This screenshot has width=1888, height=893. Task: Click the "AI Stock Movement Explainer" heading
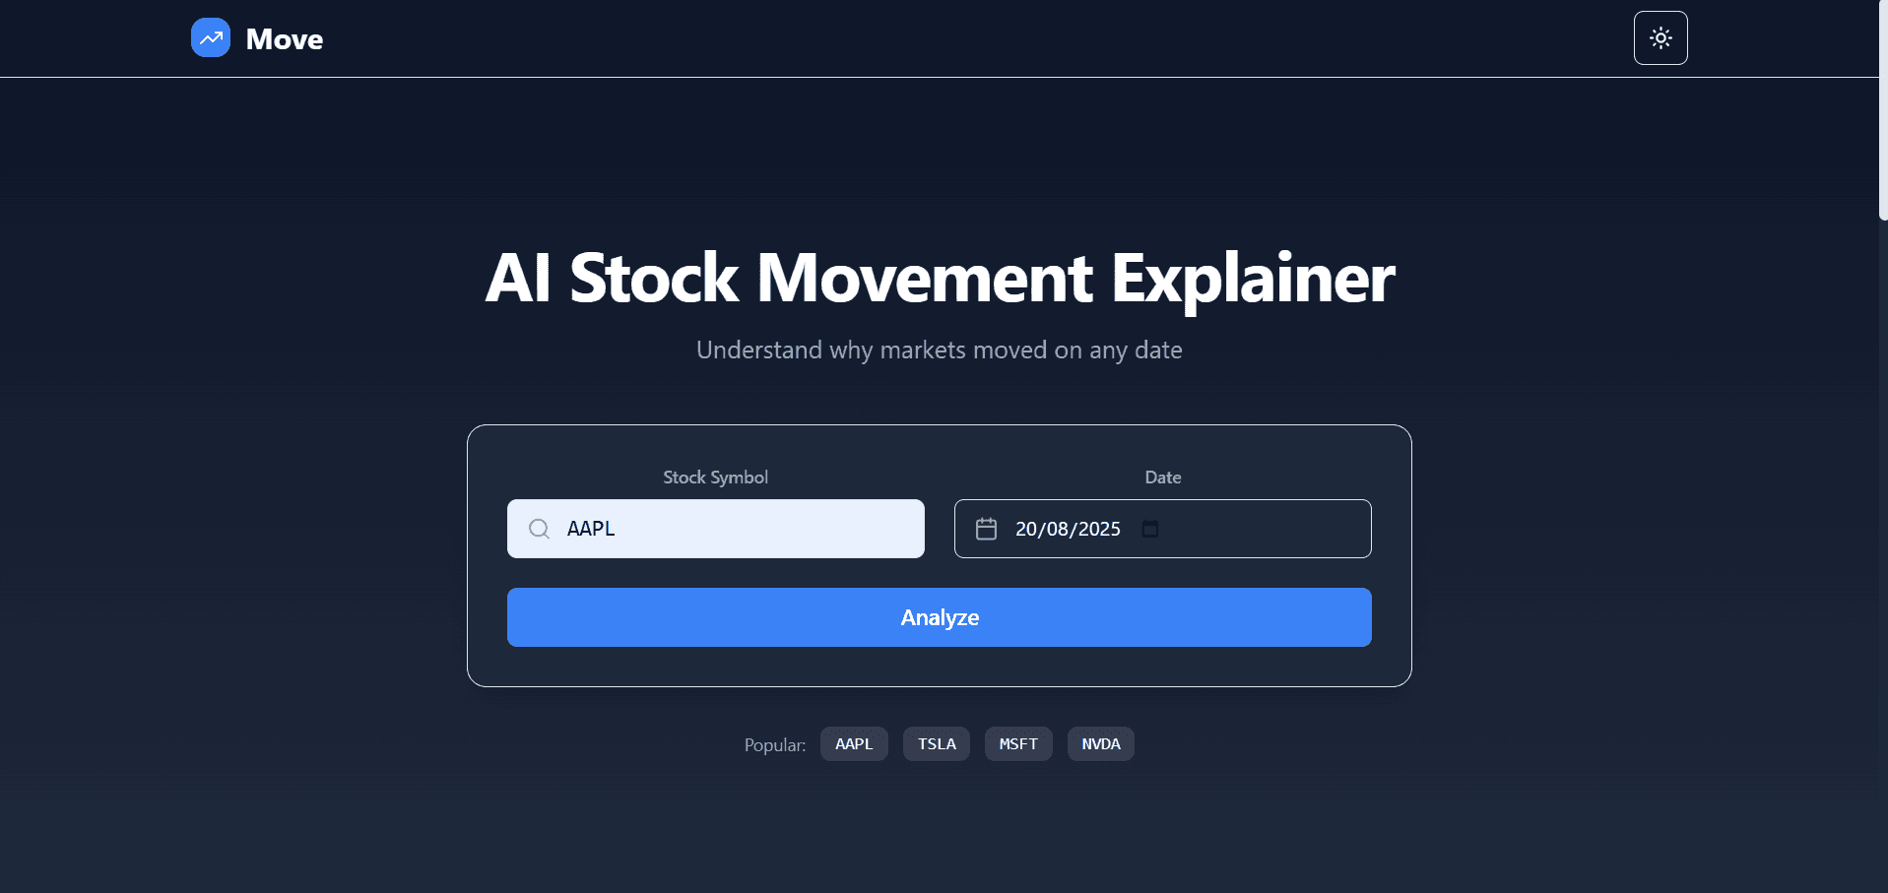940,278
